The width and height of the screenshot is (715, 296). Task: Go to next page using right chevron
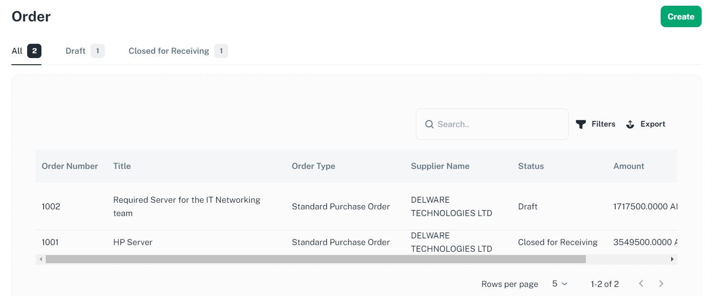click(x=661, y=284)
